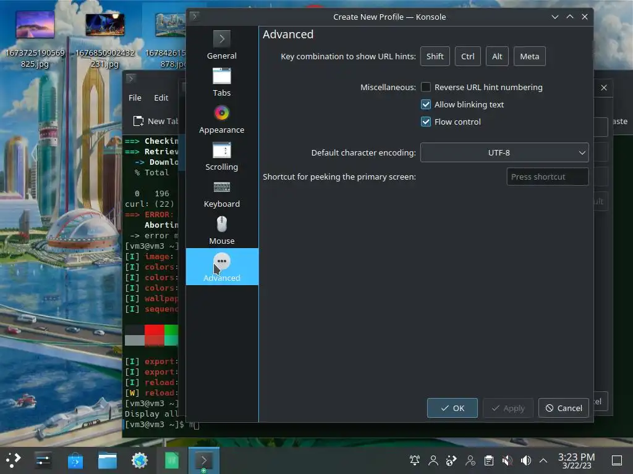Open the Mouse settings page
This screenshot has width=633, height=474.
tap(222, 231)
